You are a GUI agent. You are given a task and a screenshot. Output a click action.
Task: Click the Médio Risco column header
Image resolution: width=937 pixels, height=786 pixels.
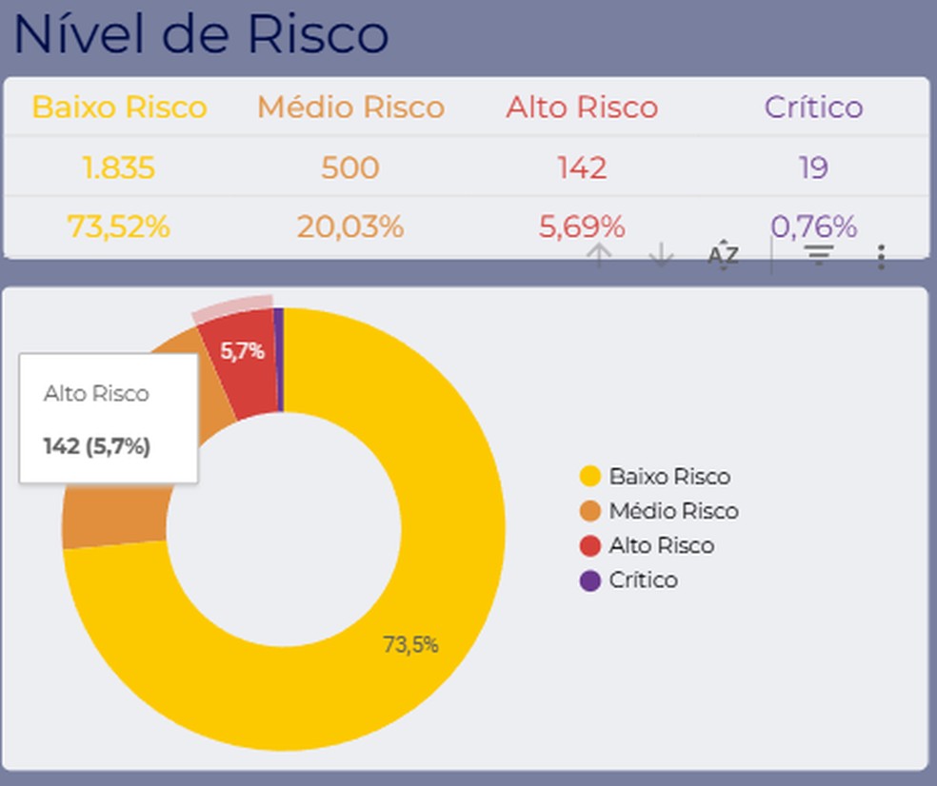(x=350, y=108)
